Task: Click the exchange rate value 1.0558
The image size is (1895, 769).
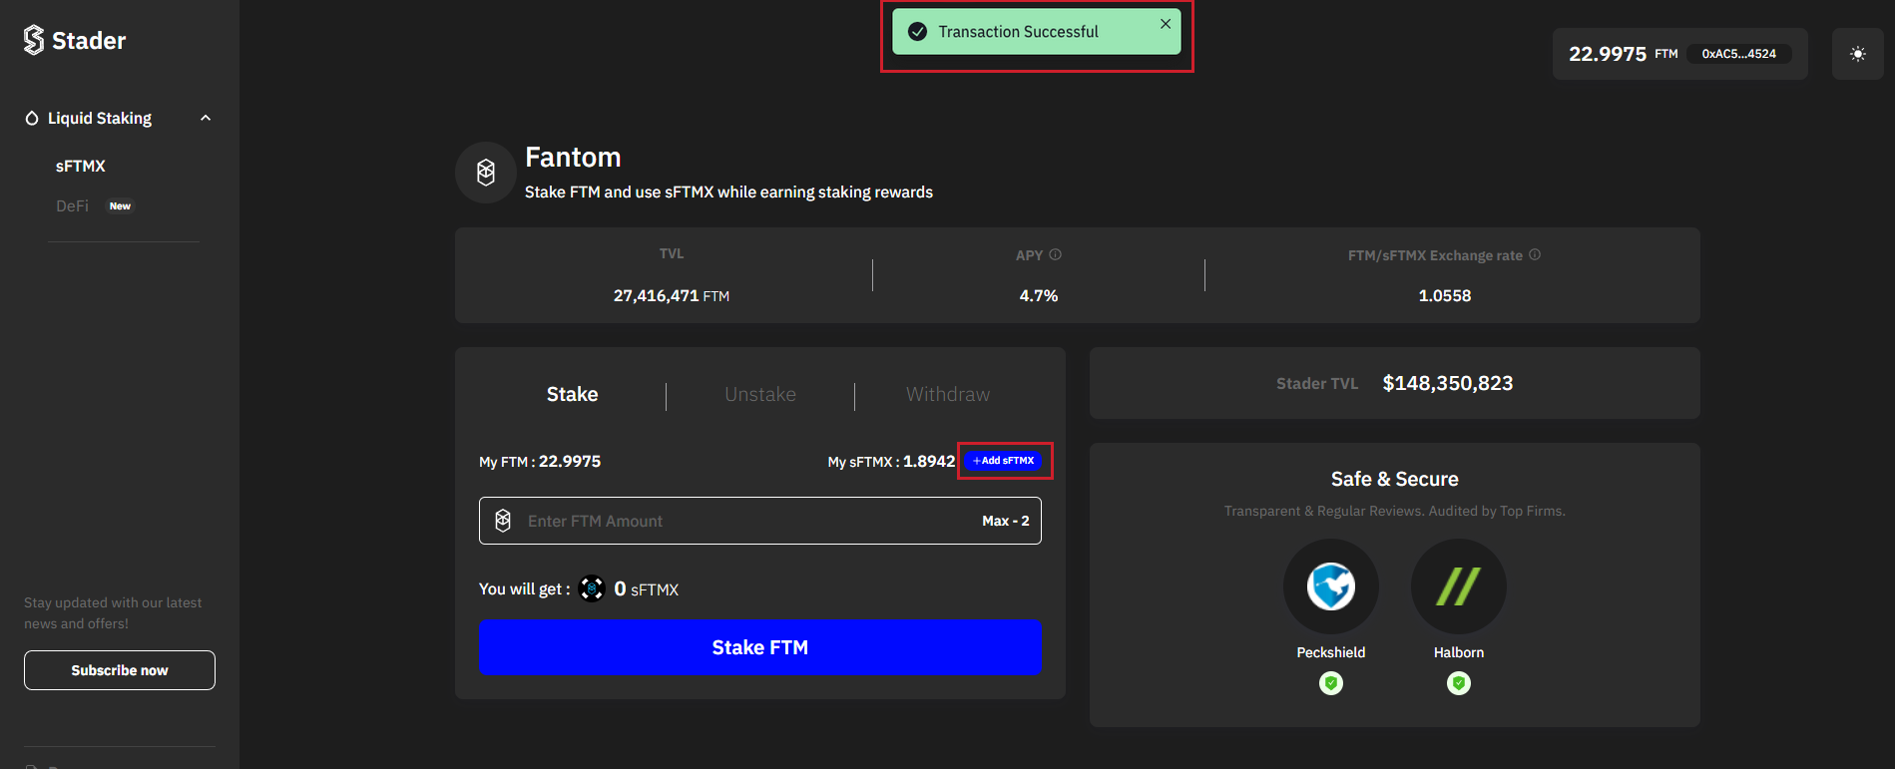Action: coord(1445,295)
